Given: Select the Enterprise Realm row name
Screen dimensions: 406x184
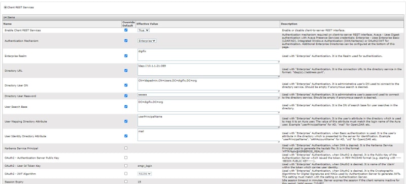Looking at the screenshot, I should [x=16, y=56].
